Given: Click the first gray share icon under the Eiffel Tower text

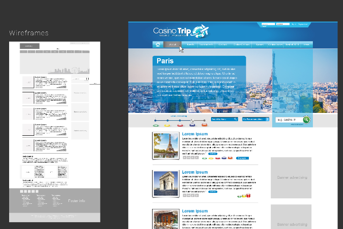Looking at the screenshot, I should pos(185,157).
